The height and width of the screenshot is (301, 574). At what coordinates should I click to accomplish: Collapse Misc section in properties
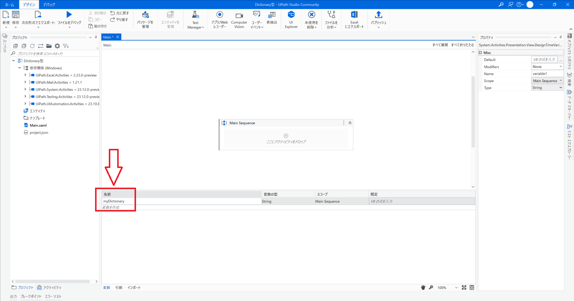pyautogui.click(x=480, y=53)
